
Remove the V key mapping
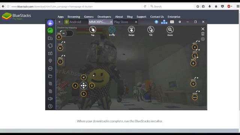point(198,78)
